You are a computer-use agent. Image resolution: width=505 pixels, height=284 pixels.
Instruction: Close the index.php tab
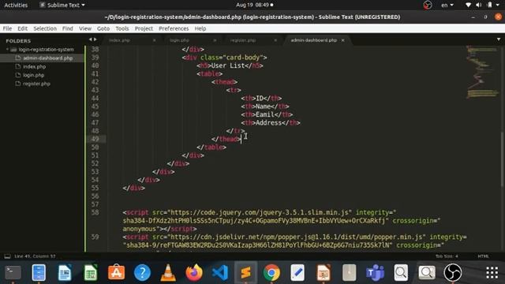155,40
